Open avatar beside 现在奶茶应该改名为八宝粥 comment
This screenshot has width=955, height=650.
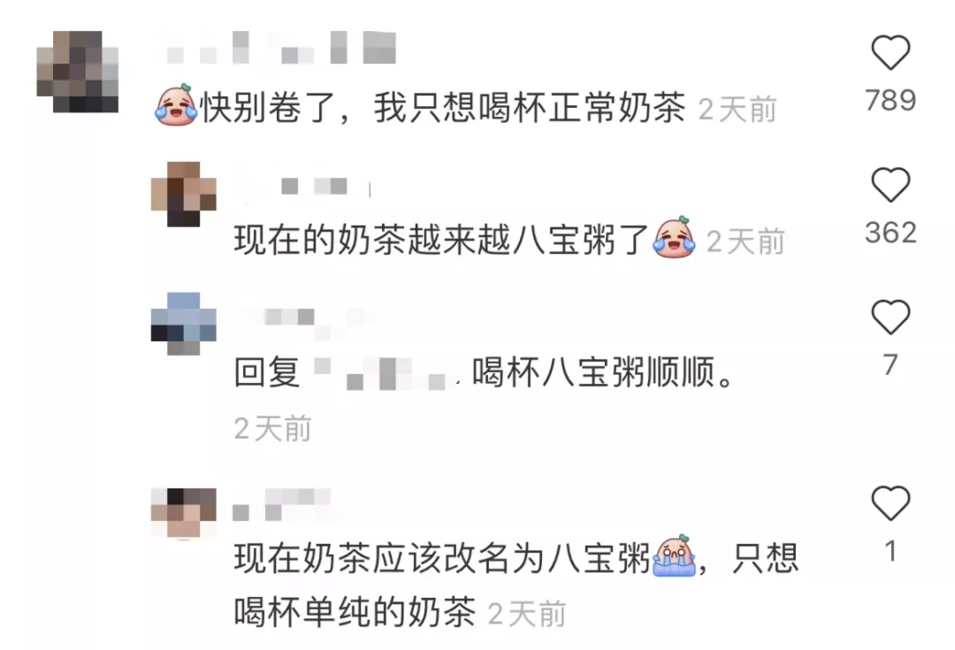tap(183, 513)
